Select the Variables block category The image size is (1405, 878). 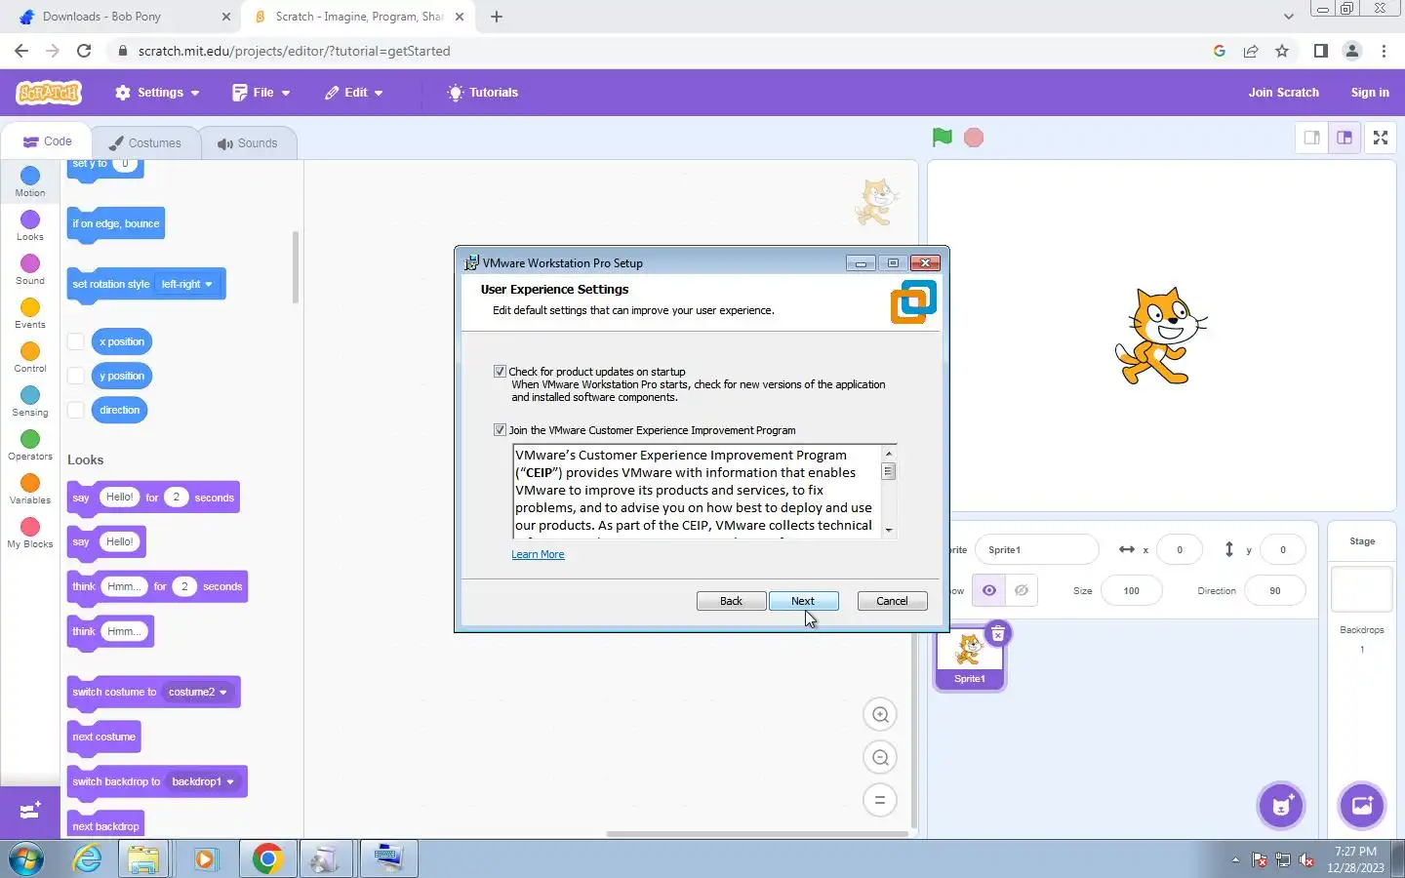pos(30,489)
